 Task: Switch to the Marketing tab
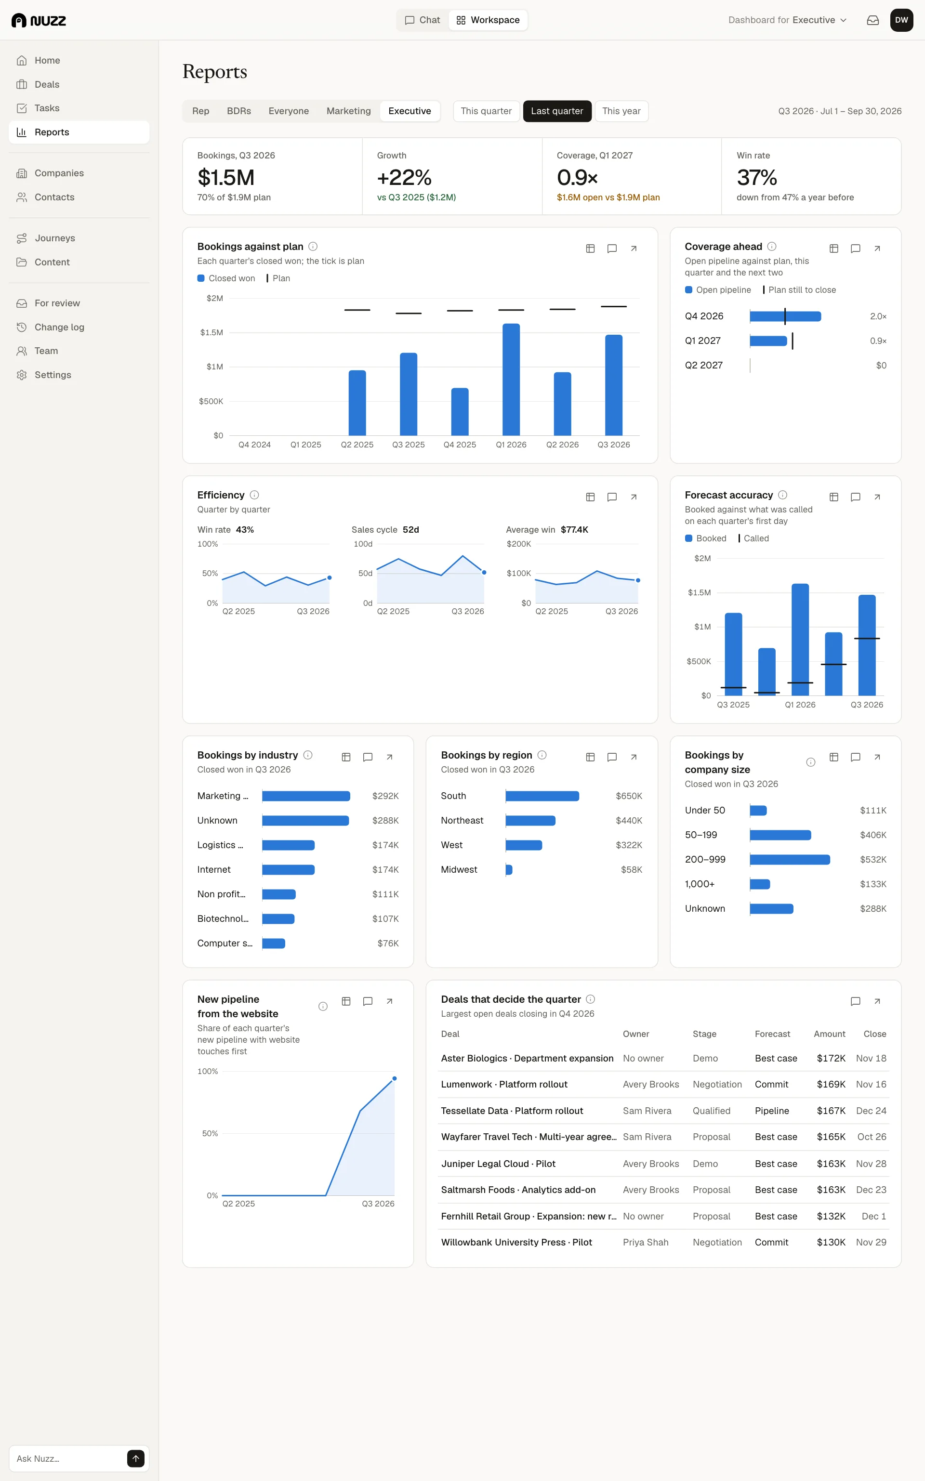tap(348, 111)
